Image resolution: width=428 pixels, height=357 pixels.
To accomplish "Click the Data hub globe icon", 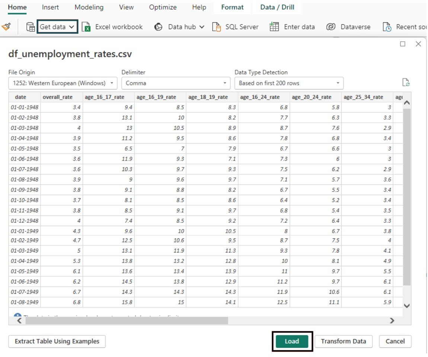I will [158, 26].
